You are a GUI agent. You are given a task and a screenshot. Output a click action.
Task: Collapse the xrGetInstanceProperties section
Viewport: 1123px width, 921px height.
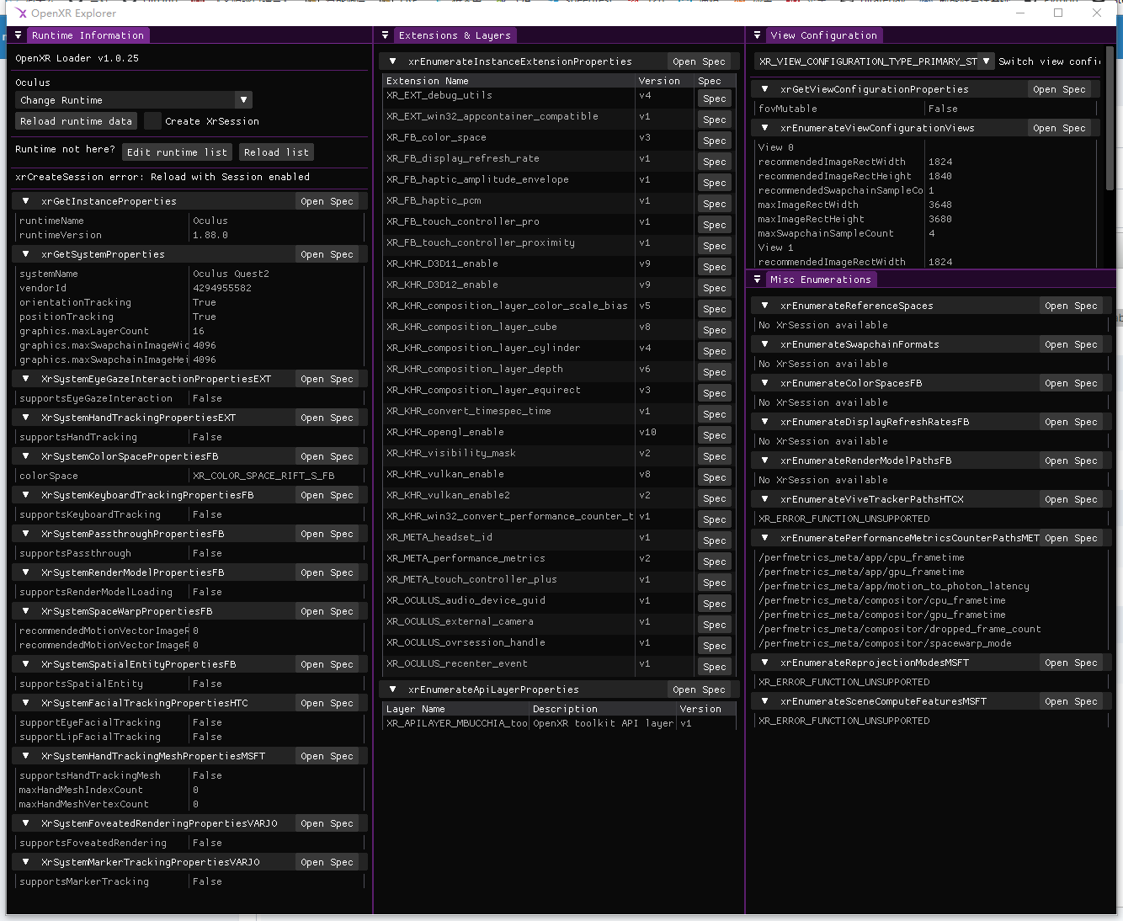pos(25,201)
